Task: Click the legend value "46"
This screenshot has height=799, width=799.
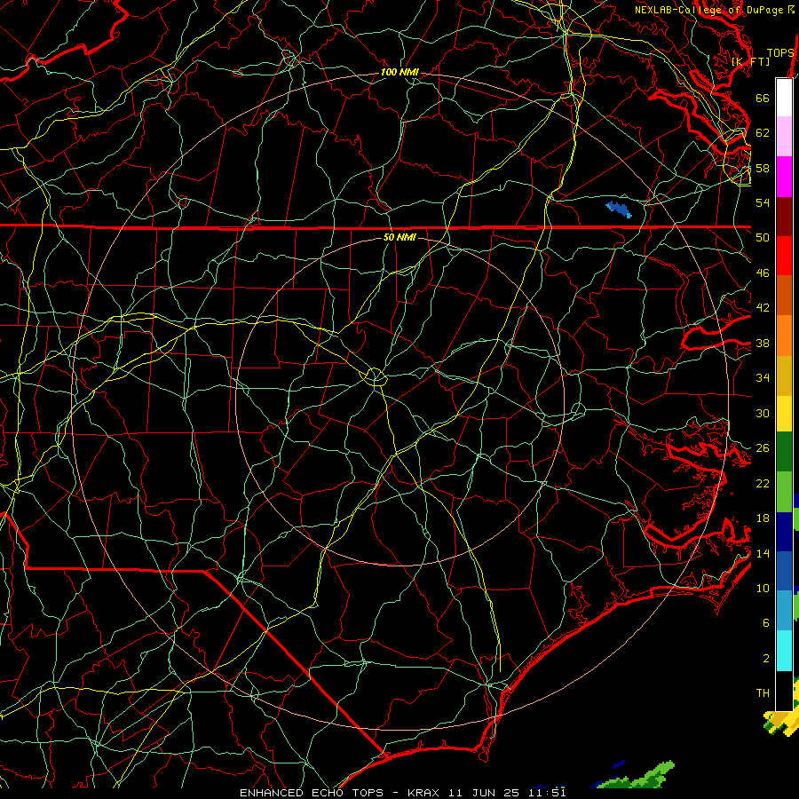Action: [x=763, y=273]
